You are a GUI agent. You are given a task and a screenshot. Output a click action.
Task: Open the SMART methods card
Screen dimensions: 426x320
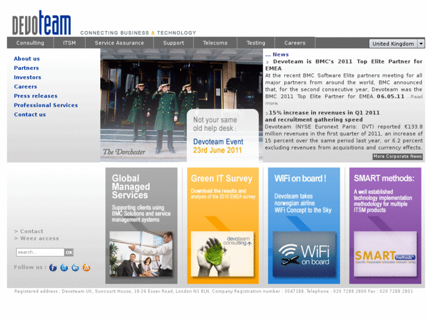click(x=385, y=225)
